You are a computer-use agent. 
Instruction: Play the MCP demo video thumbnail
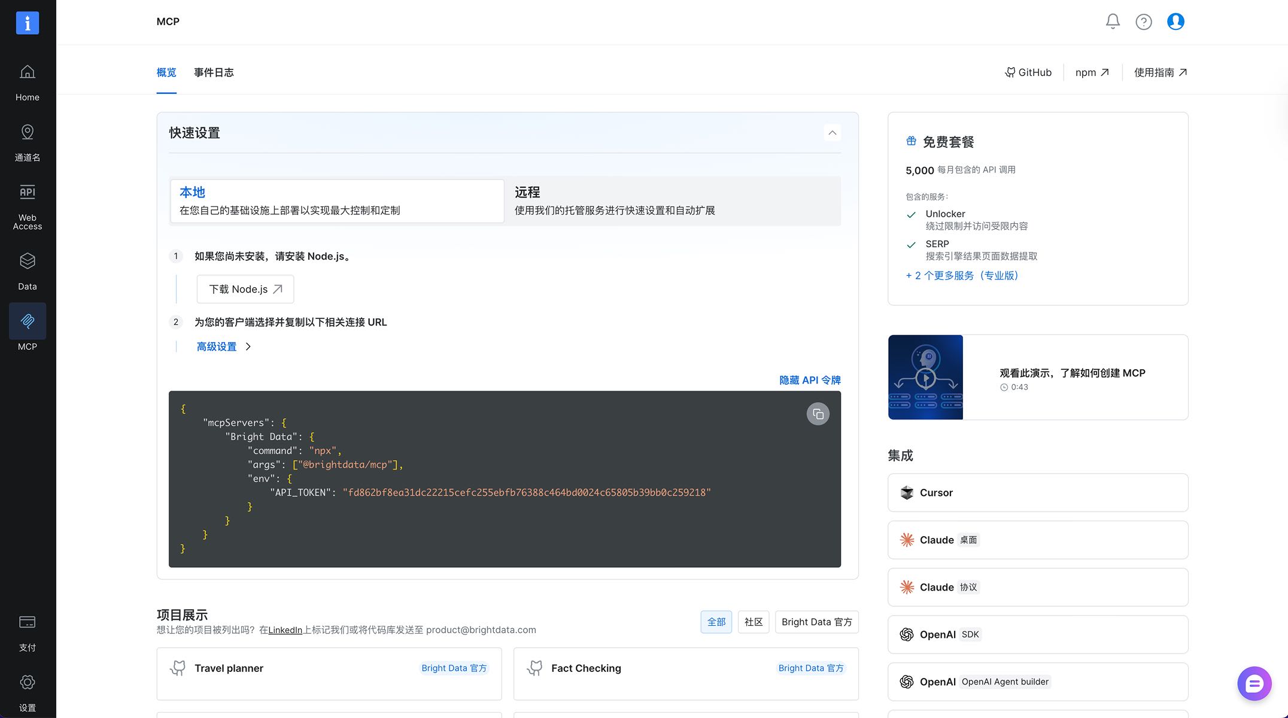point(925,378)
